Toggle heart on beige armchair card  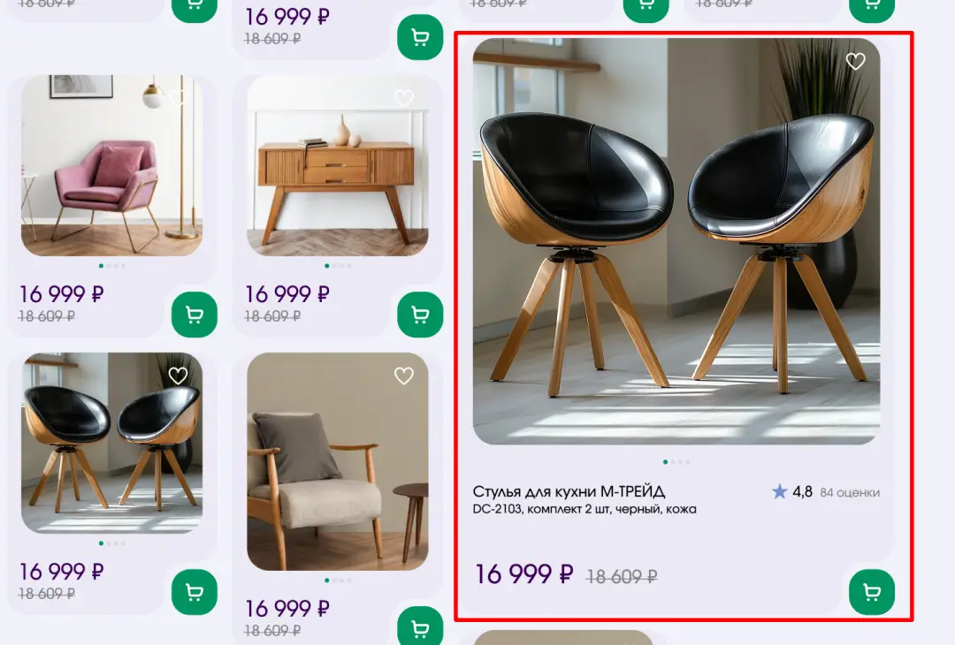404,376
